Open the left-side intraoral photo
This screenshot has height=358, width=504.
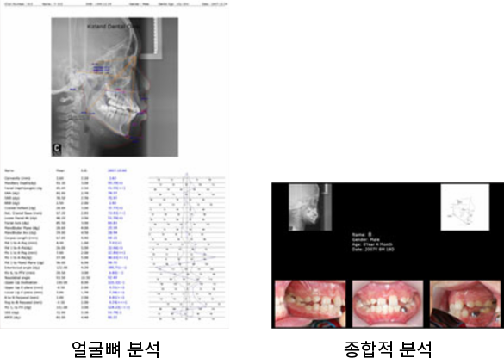tap(310, 304)
